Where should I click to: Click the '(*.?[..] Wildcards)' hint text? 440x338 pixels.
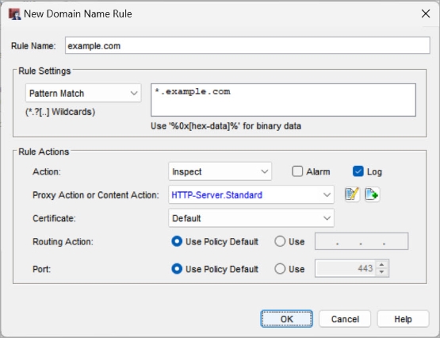[x=60, y=112]
